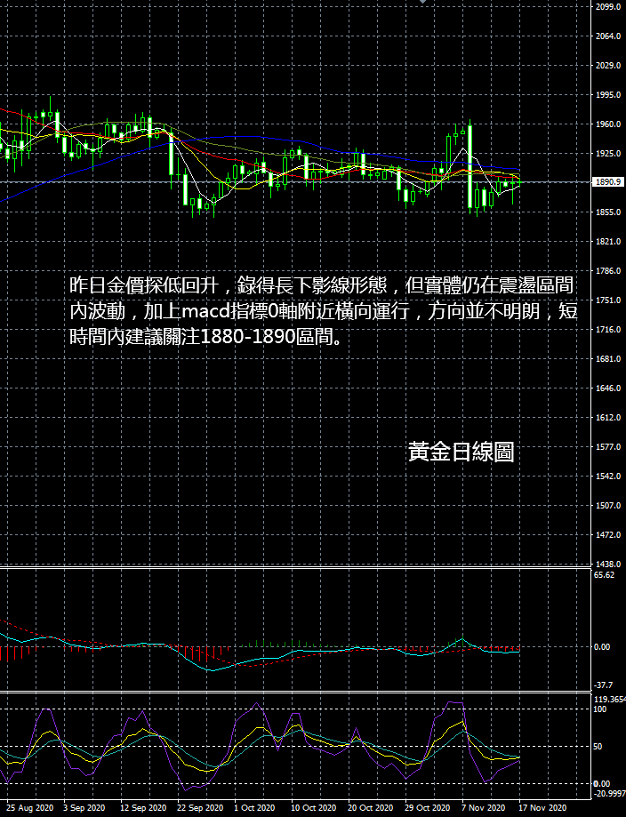This screenshot has width=626, height=817.
Task: Click the 1438.0 price scale label
Action: point(607,564)
